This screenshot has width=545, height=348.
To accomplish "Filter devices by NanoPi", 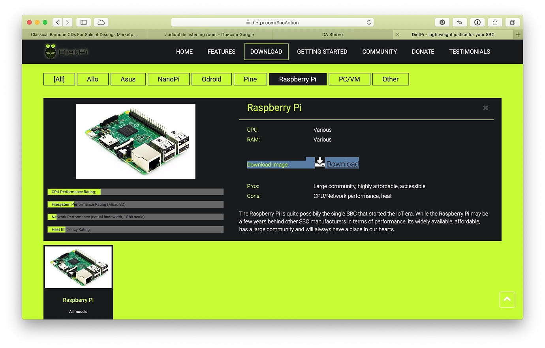I will (169, 79).
